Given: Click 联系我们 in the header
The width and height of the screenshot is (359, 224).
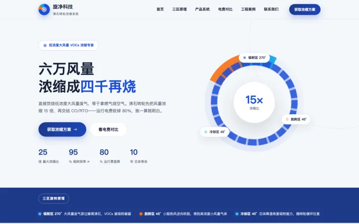Looking at the screenshot, I should (x=271, y=9).
